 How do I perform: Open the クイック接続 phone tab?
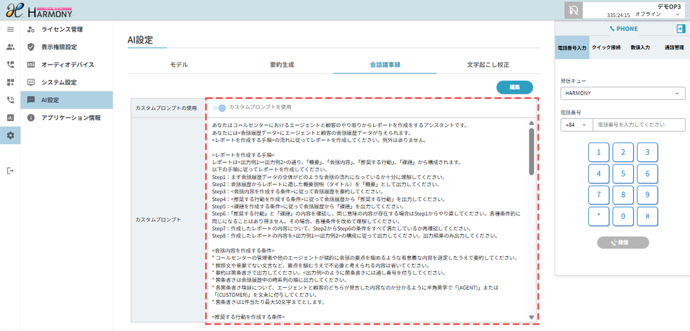click(x=606, y=48)
